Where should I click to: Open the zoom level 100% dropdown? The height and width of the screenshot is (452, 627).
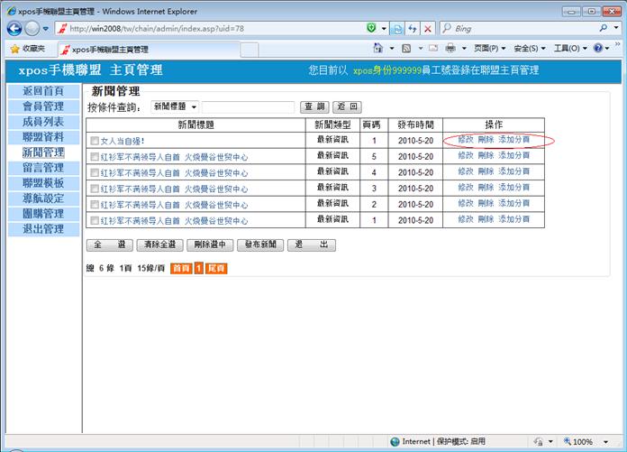tap(604, 442)
